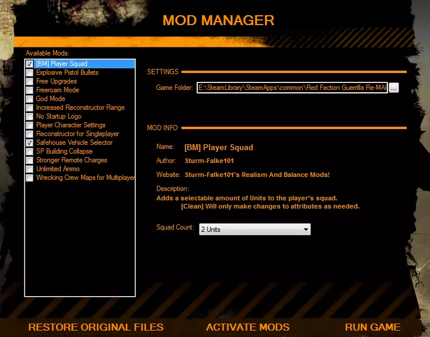Select Safehouse Vehicle Selector mod name

point(74,143)
